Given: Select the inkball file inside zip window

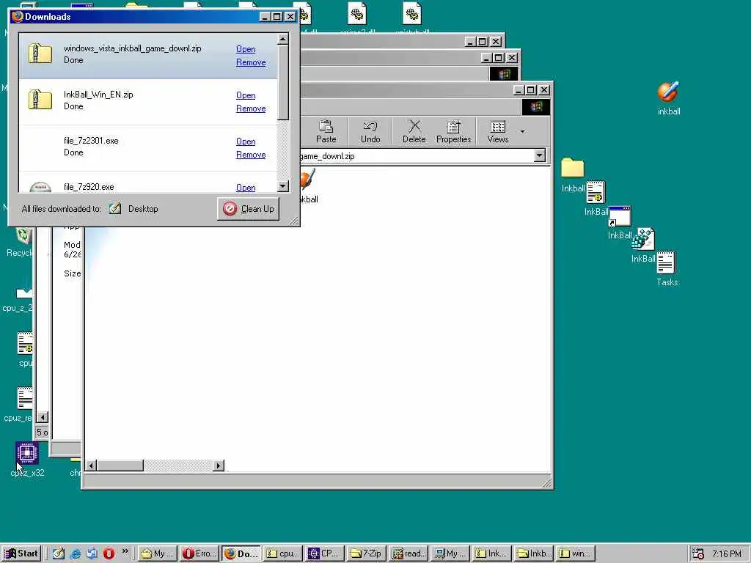Looking at the screenshot, I should pos(308,187).
